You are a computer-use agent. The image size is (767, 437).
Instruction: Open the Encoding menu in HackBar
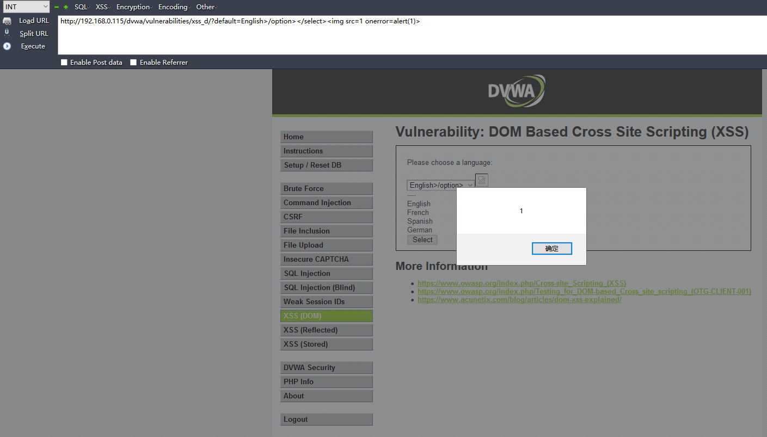coord(173,7)
